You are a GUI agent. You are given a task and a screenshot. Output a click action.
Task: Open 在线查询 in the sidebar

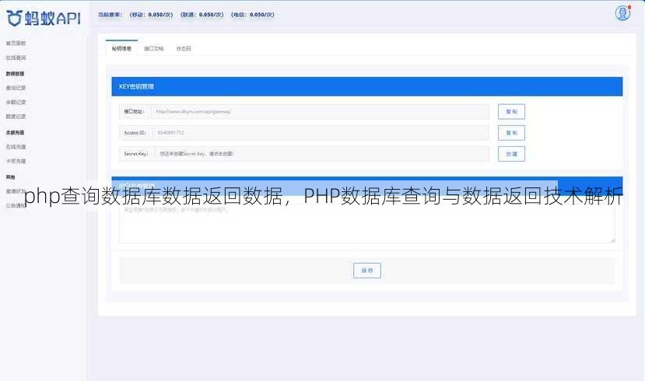click(16, 58)
